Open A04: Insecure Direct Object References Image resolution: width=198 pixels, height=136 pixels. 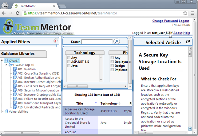pyautogui.click(x=39, y=82)
